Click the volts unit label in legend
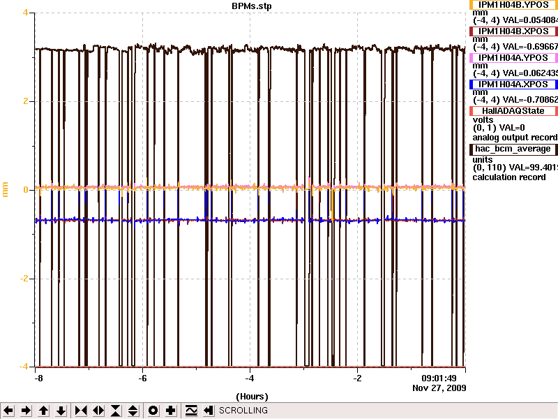The height and width of the screenshot is (419, 558). [483, 120]
